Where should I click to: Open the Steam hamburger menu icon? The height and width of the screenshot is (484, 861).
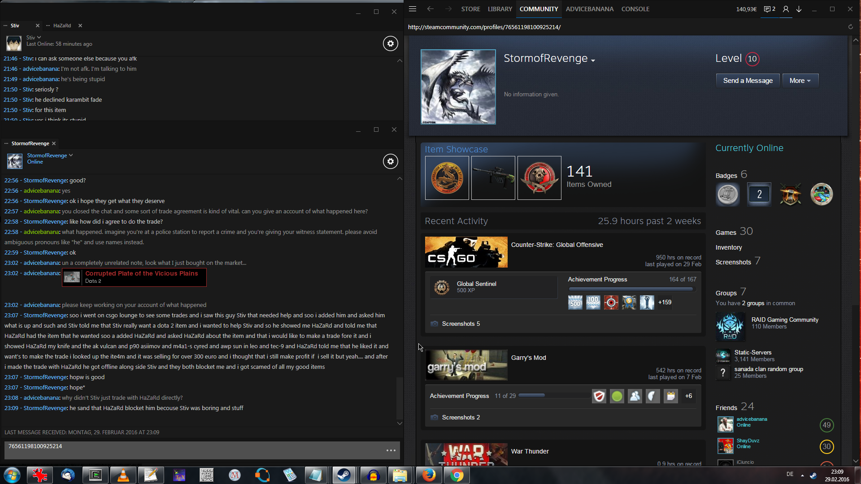tap(413, 9)
